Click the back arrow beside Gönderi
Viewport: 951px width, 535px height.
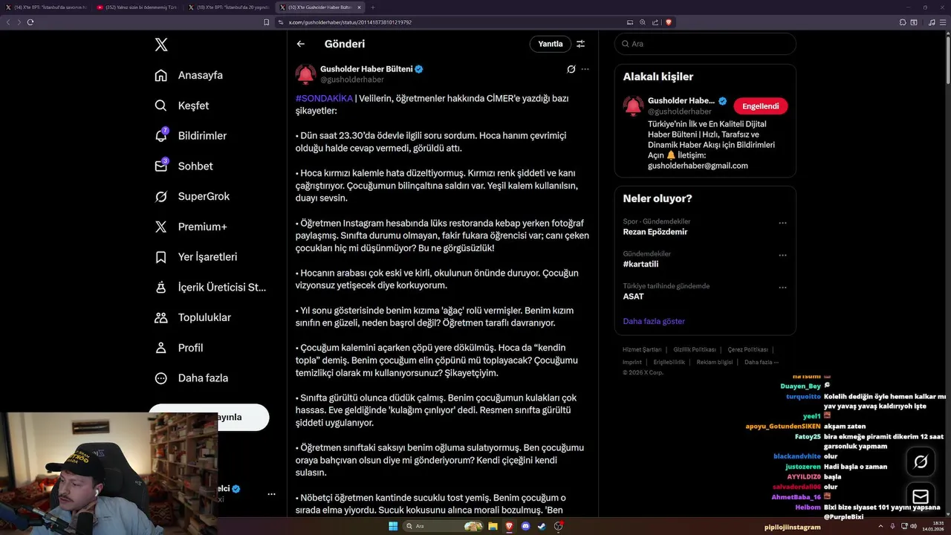301,44
